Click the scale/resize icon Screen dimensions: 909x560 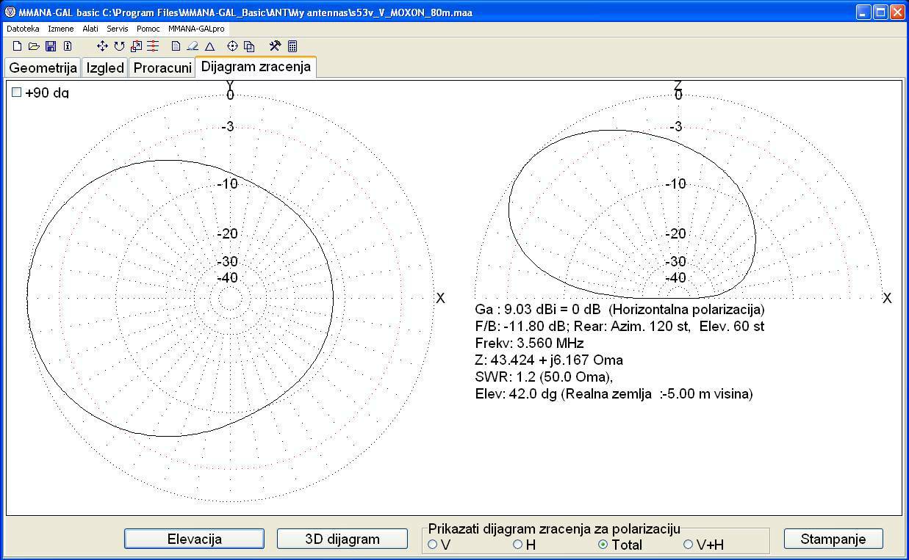coord(136,46)
